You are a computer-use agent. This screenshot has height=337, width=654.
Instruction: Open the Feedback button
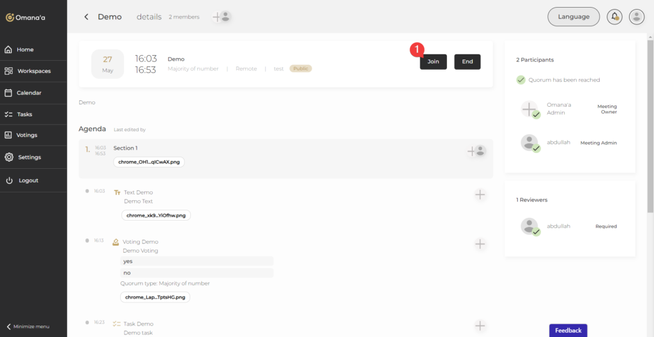pyautogui.click(x=568, y=330)
